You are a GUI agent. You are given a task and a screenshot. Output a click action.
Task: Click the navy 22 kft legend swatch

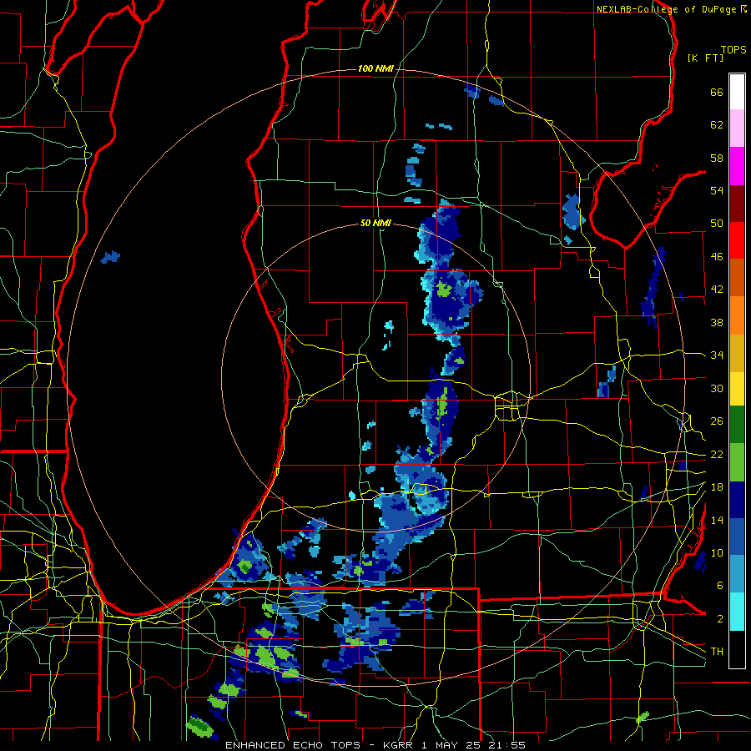click(x=737, y=500)
